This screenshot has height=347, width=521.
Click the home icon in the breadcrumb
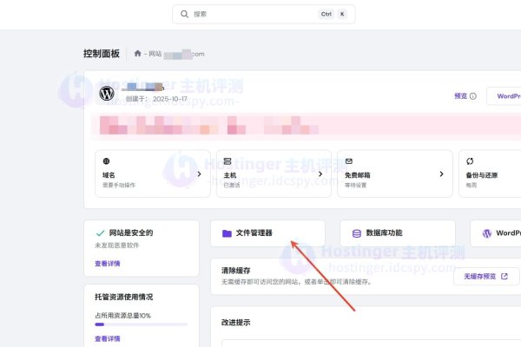tap(137, 53)
